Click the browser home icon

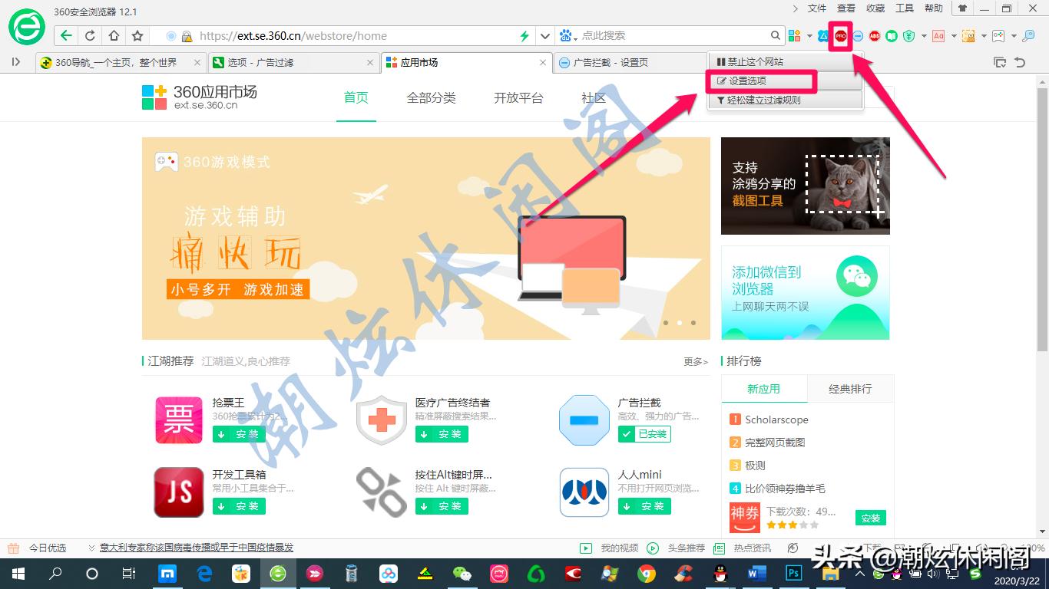tap(112, 35)
